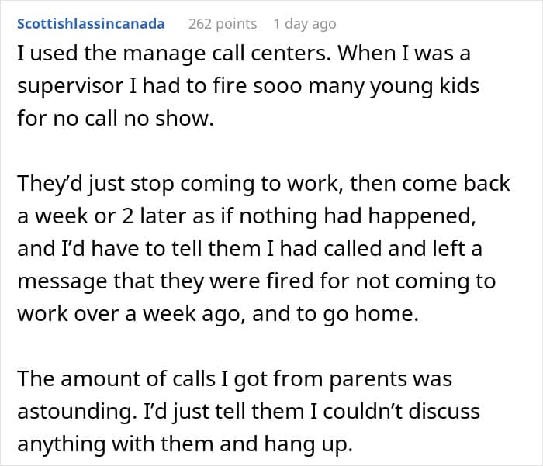
Task: Click the line starting 'supervisor I had to fire'
Action: point(248,86)
